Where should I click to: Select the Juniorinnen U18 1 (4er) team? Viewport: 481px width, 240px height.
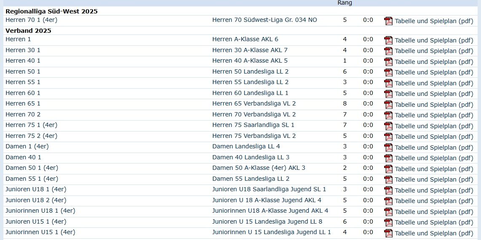(x=40, y=211)
